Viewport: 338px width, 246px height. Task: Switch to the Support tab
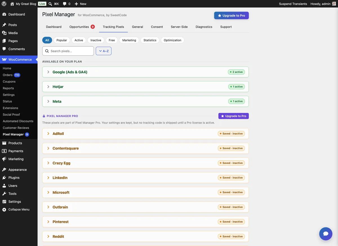coord(226,27)
